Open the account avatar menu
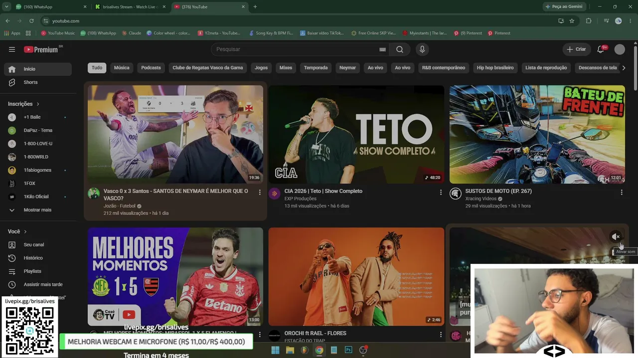Image resolution: width=638 pixels, height=358 pixels. (x=620, y=49)
